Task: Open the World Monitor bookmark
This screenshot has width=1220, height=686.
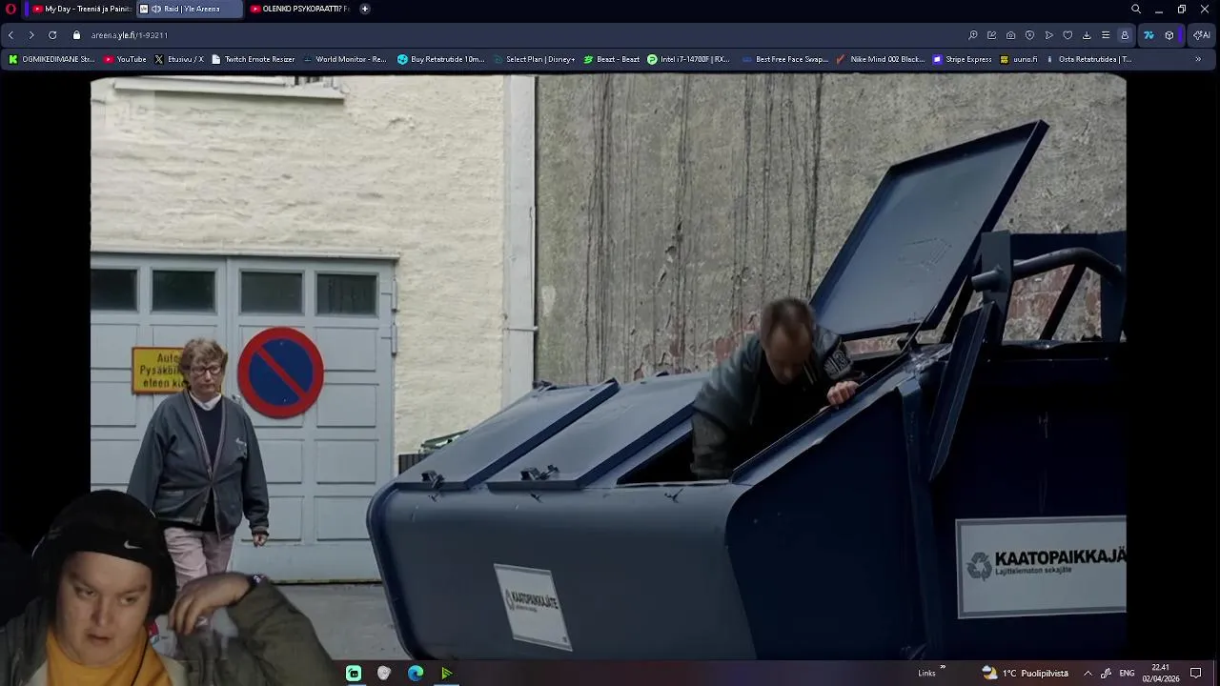Action: pos(344,59)
